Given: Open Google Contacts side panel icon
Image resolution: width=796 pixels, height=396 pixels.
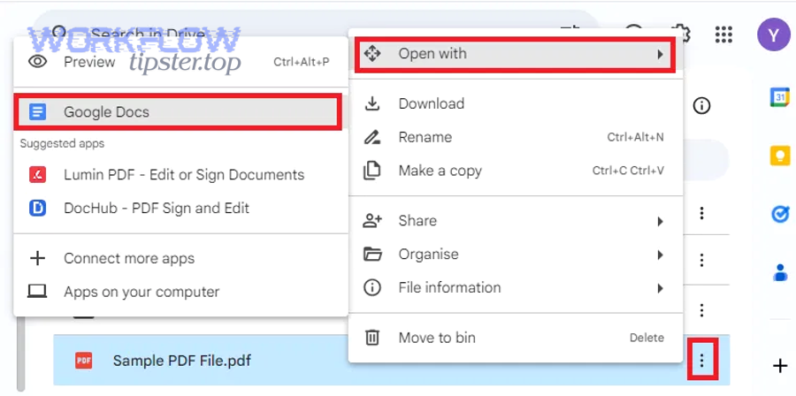Looking at the screenshot, I should click(x=780, y=272).
